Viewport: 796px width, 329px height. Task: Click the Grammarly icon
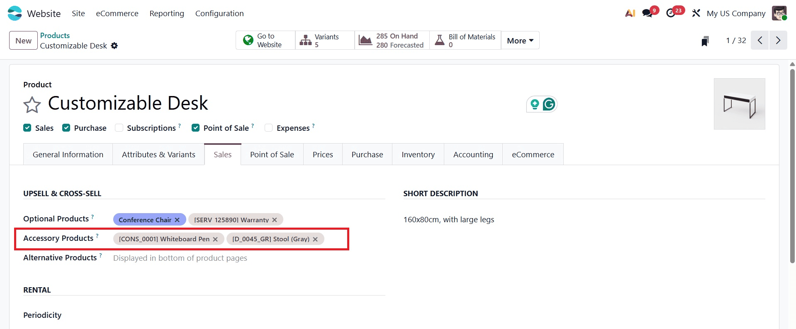(549, 104)
